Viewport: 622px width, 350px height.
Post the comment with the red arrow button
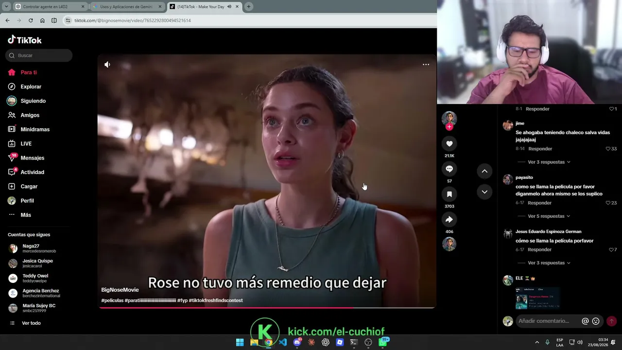pos(611,321)
